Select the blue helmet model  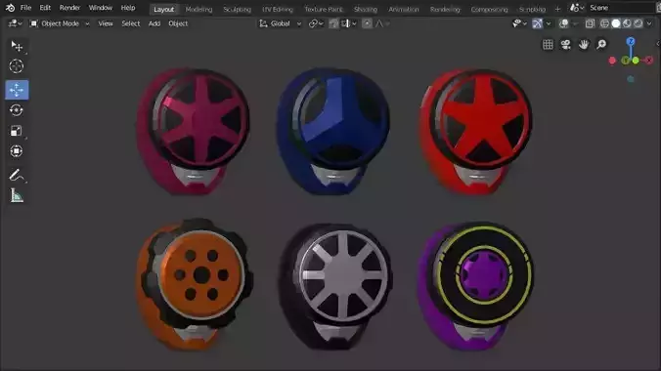point(333,130)
